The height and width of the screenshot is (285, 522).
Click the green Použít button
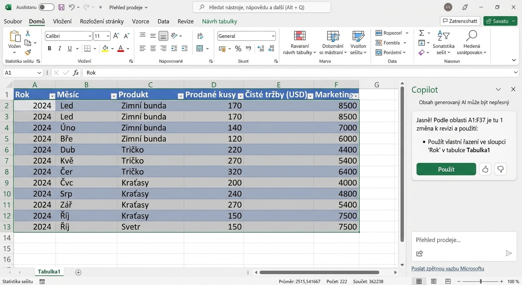coord(446,169)
